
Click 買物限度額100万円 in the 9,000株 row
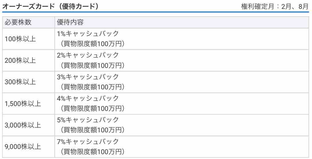tap(93, 152)
